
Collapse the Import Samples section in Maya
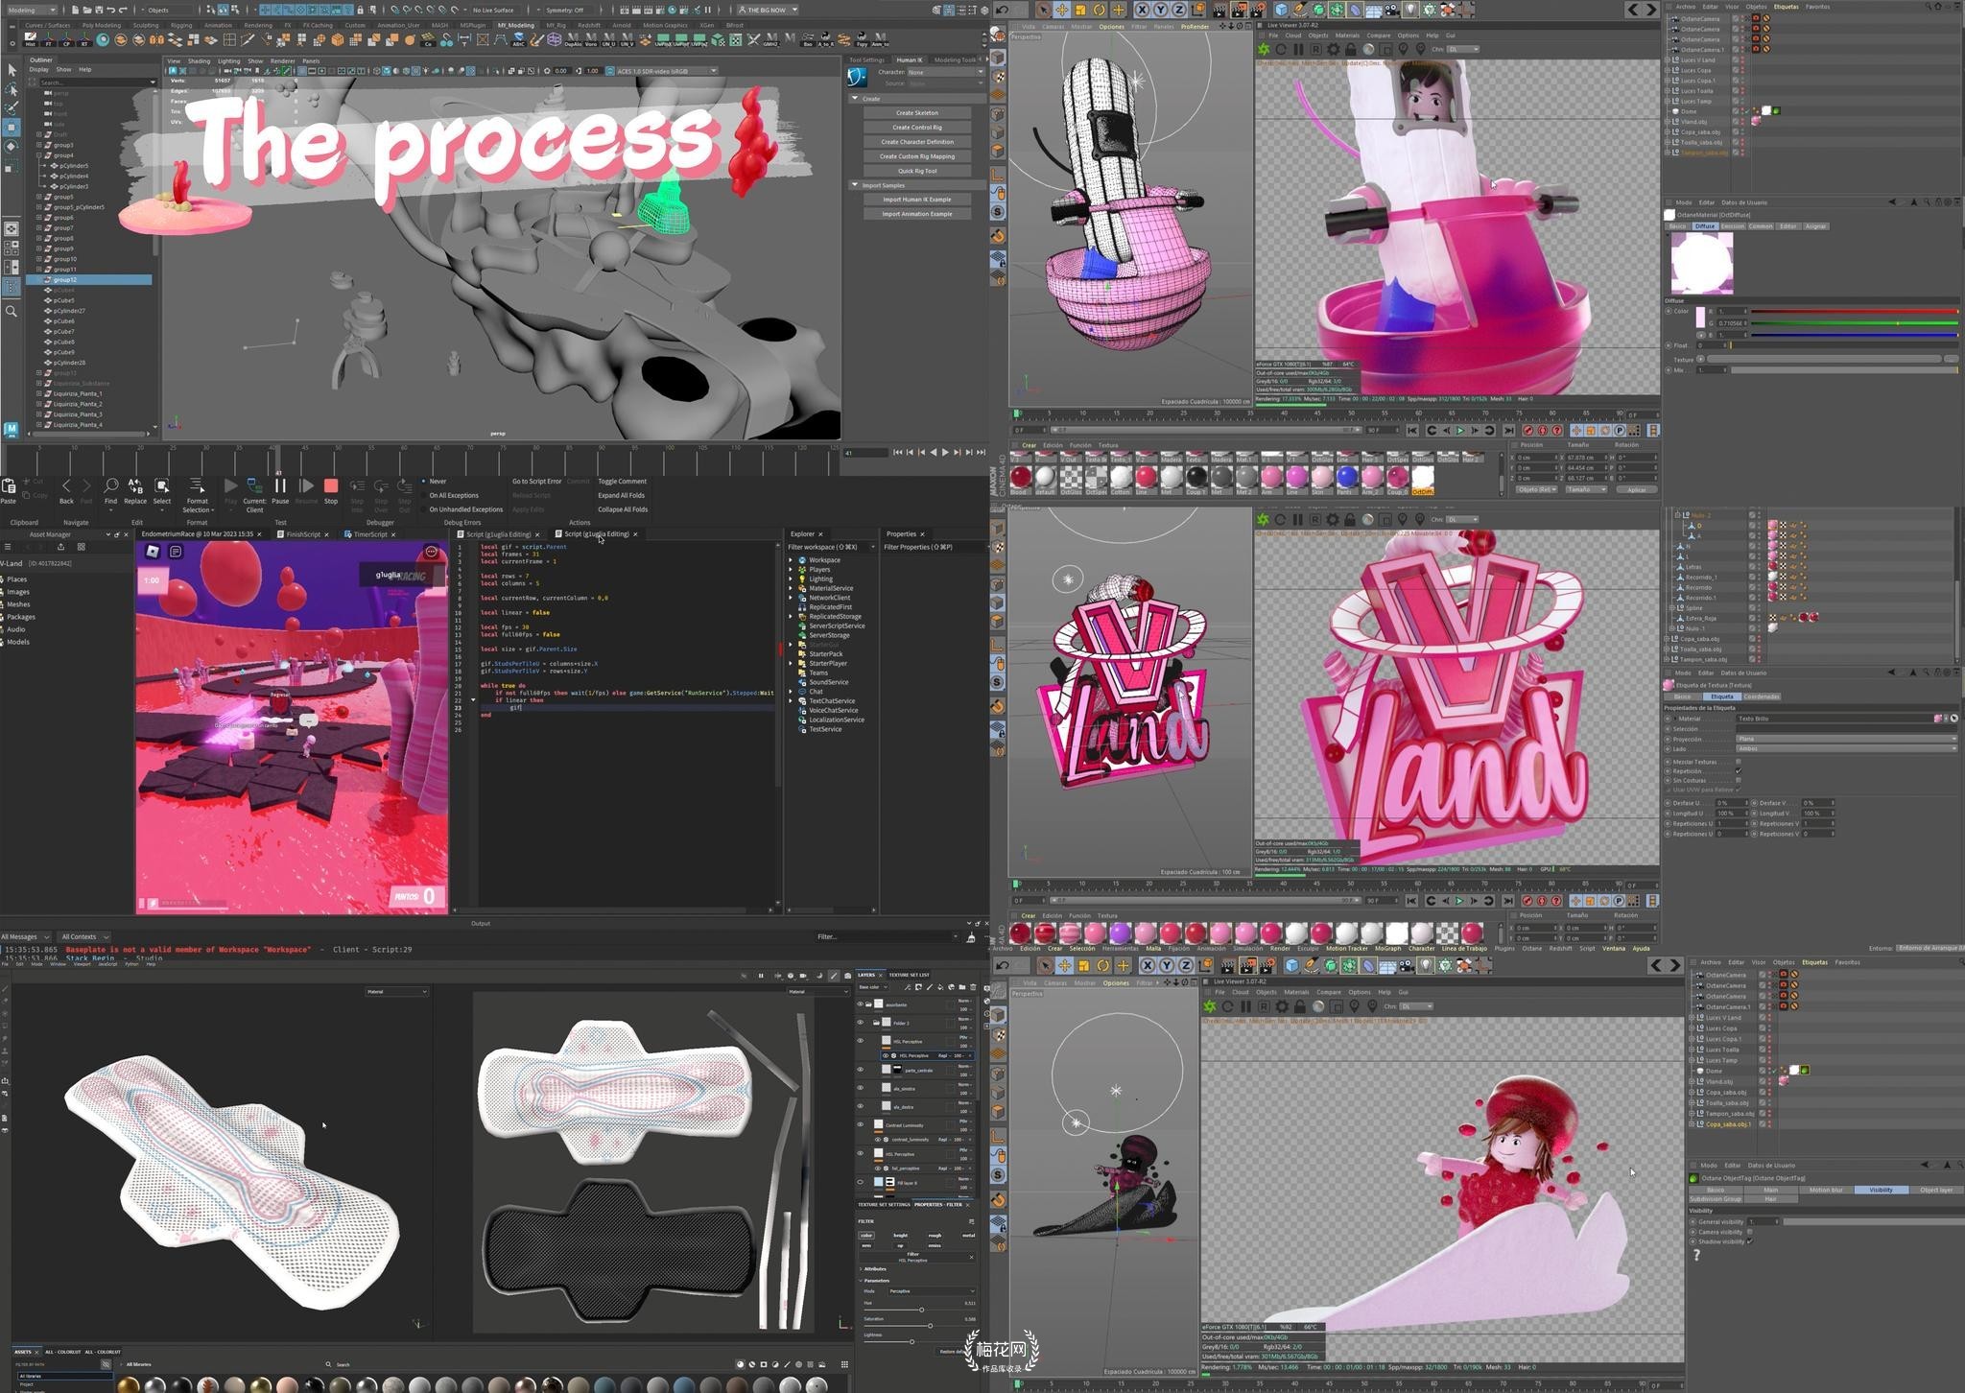(855, 185)
